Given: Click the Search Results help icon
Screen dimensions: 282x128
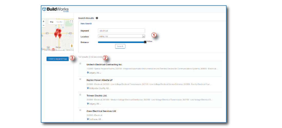Looking at the screenshot, I should 97,18.
